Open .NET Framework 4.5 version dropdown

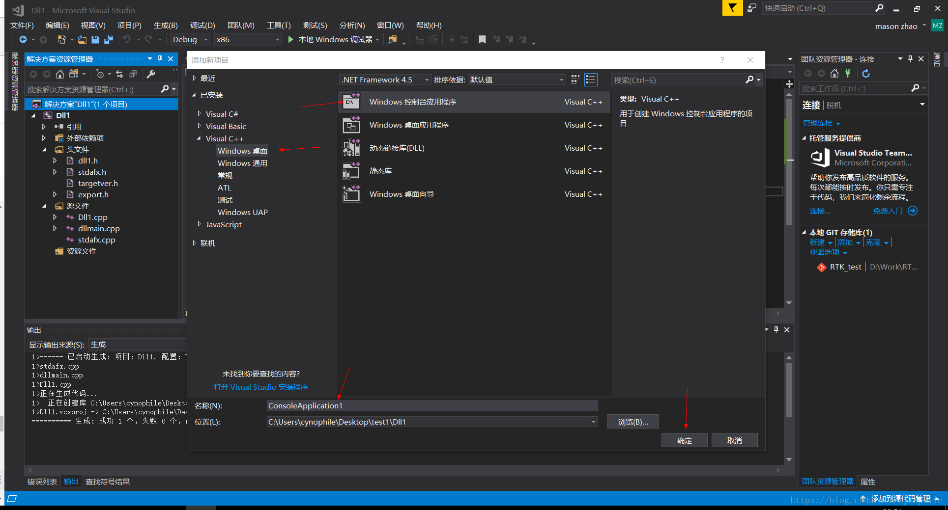click(385, 80)
